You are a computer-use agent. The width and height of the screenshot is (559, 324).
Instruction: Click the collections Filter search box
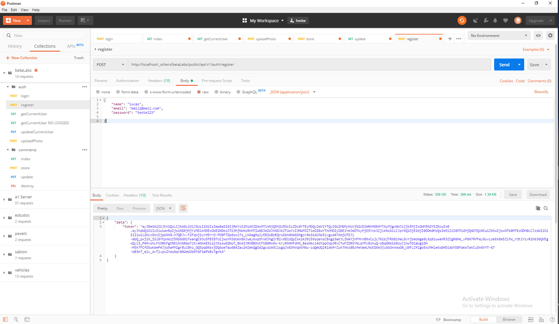pyautogui.click(x=45, y=35)
